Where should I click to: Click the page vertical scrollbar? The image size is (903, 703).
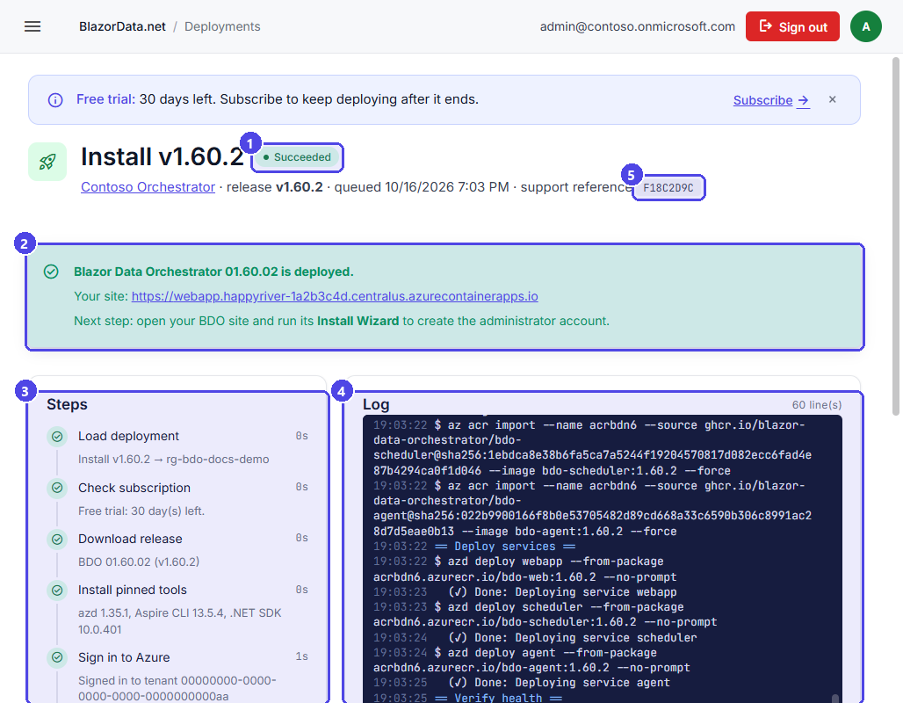point(895,236)
